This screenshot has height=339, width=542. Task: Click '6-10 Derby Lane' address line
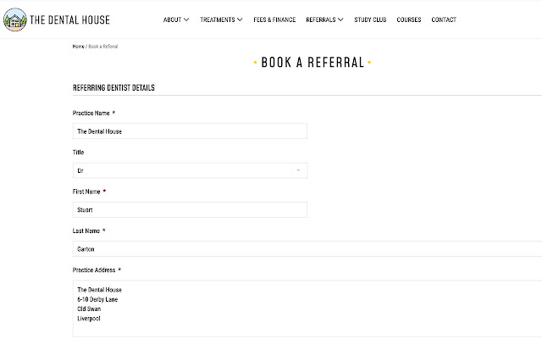tap(97, 299)
